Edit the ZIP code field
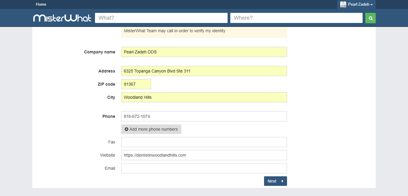Screen dimensions: 408x196 click(x=136, y=84)
